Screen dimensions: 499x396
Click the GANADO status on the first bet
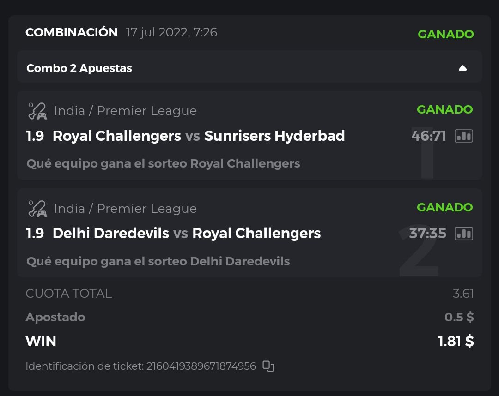click(444, 109)
